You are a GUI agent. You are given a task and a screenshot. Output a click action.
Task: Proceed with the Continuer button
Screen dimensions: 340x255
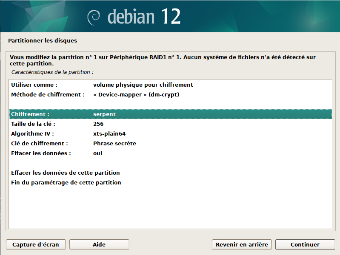[x=305, y=245]
